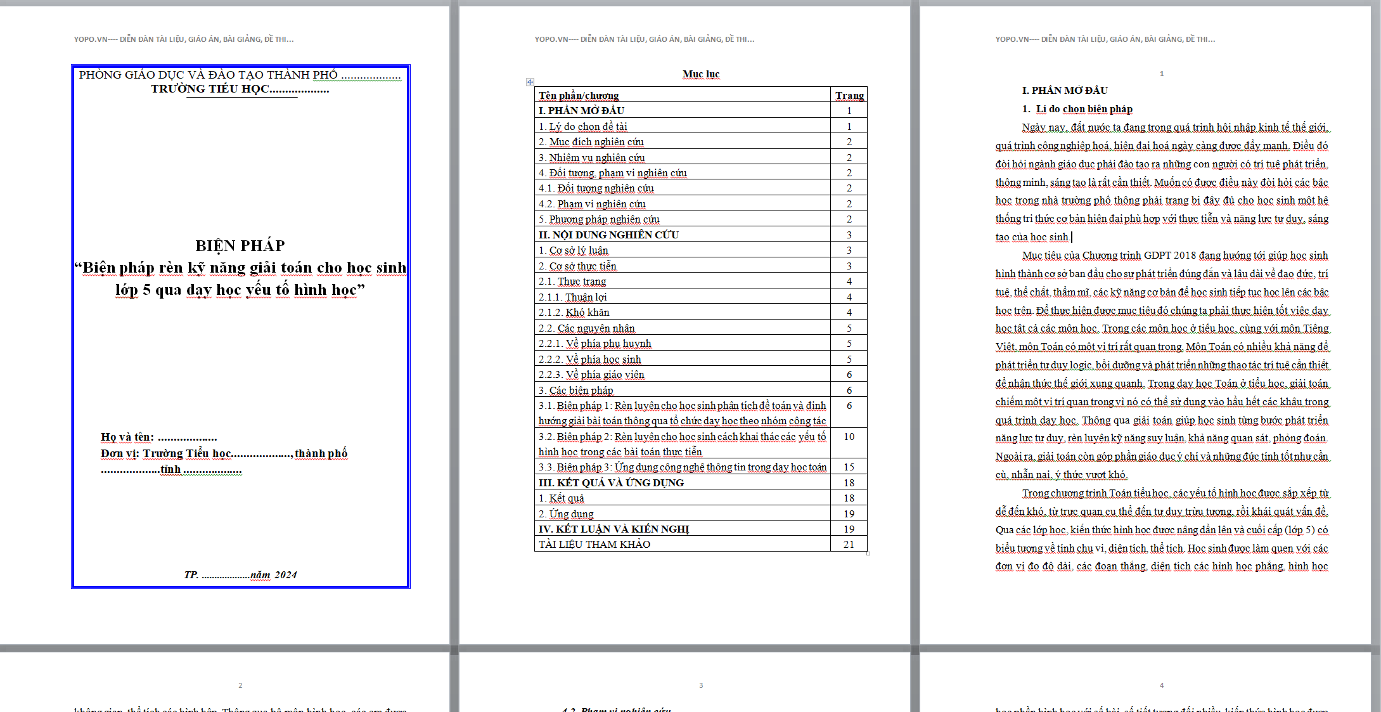1381x712 pixels.
Task: Click cover subtitle 'lớp 5 qua dạy học yếu tố hình học'
Action: (x=240, y=290)
